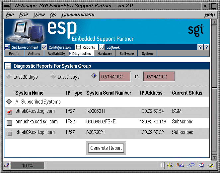Click the 100% load progress indicator
Viewport: 220px width, 173px height.
point(28,166)
